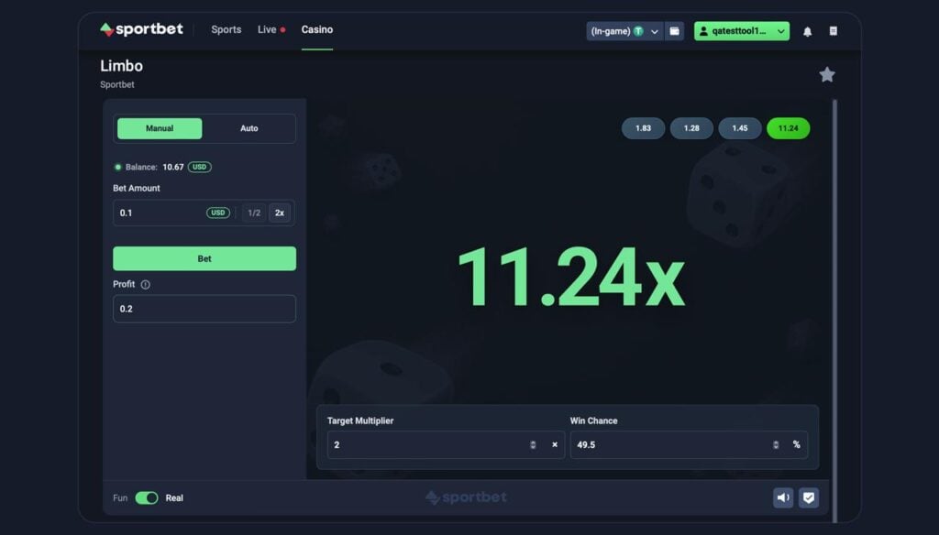Halve bet amount with 1/2 button
This screenshot has height=535, width=939.
click(254, 213)
